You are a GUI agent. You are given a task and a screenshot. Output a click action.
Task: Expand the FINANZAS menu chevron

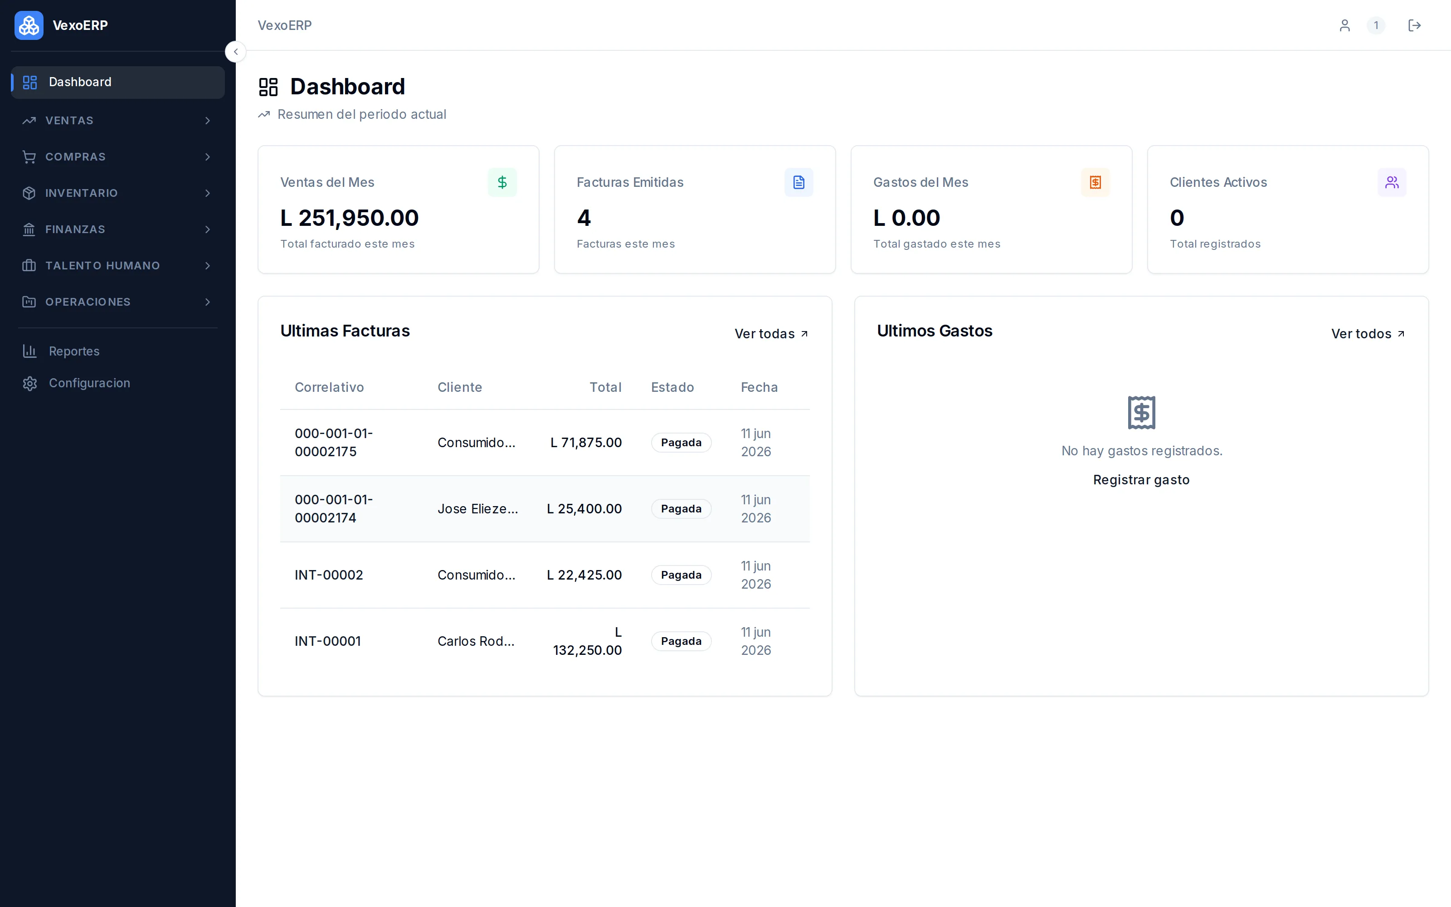[x=208, y=229]
